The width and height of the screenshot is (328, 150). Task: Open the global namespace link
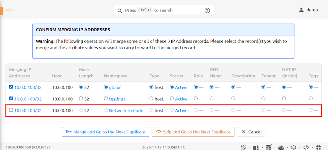[x=115, y=87]
